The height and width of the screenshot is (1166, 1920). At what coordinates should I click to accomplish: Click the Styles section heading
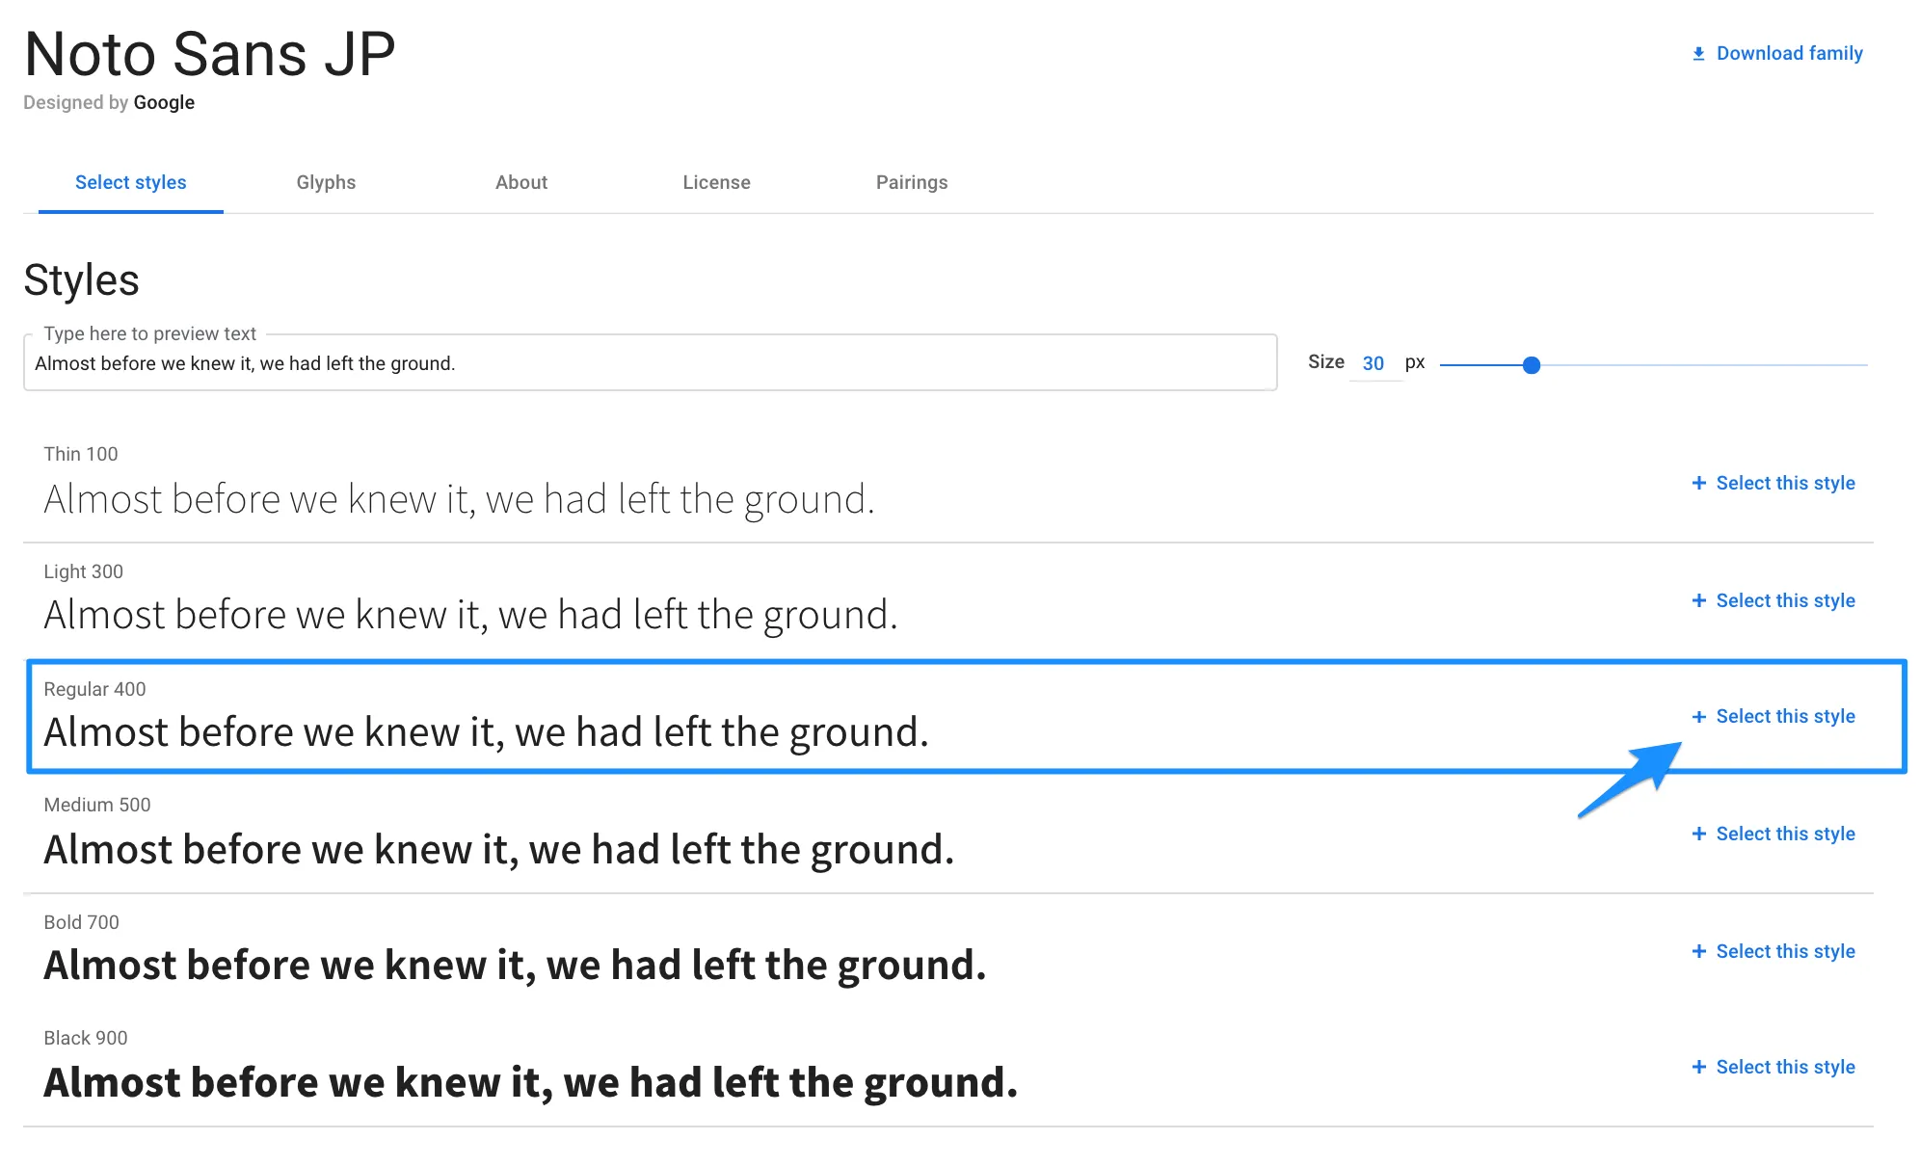81,280
